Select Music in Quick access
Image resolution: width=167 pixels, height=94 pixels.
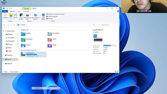point(10,48)
